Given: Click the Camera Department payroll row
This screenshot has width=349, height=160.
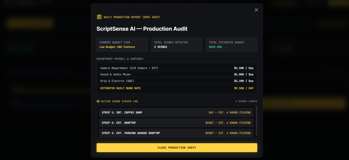Looking at the screenshot, I should 177,68.
